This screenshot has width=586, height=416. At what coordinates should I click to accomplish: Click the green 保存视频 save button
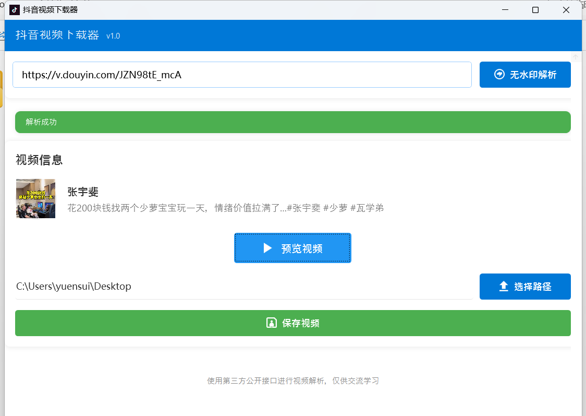pos(292,323)
